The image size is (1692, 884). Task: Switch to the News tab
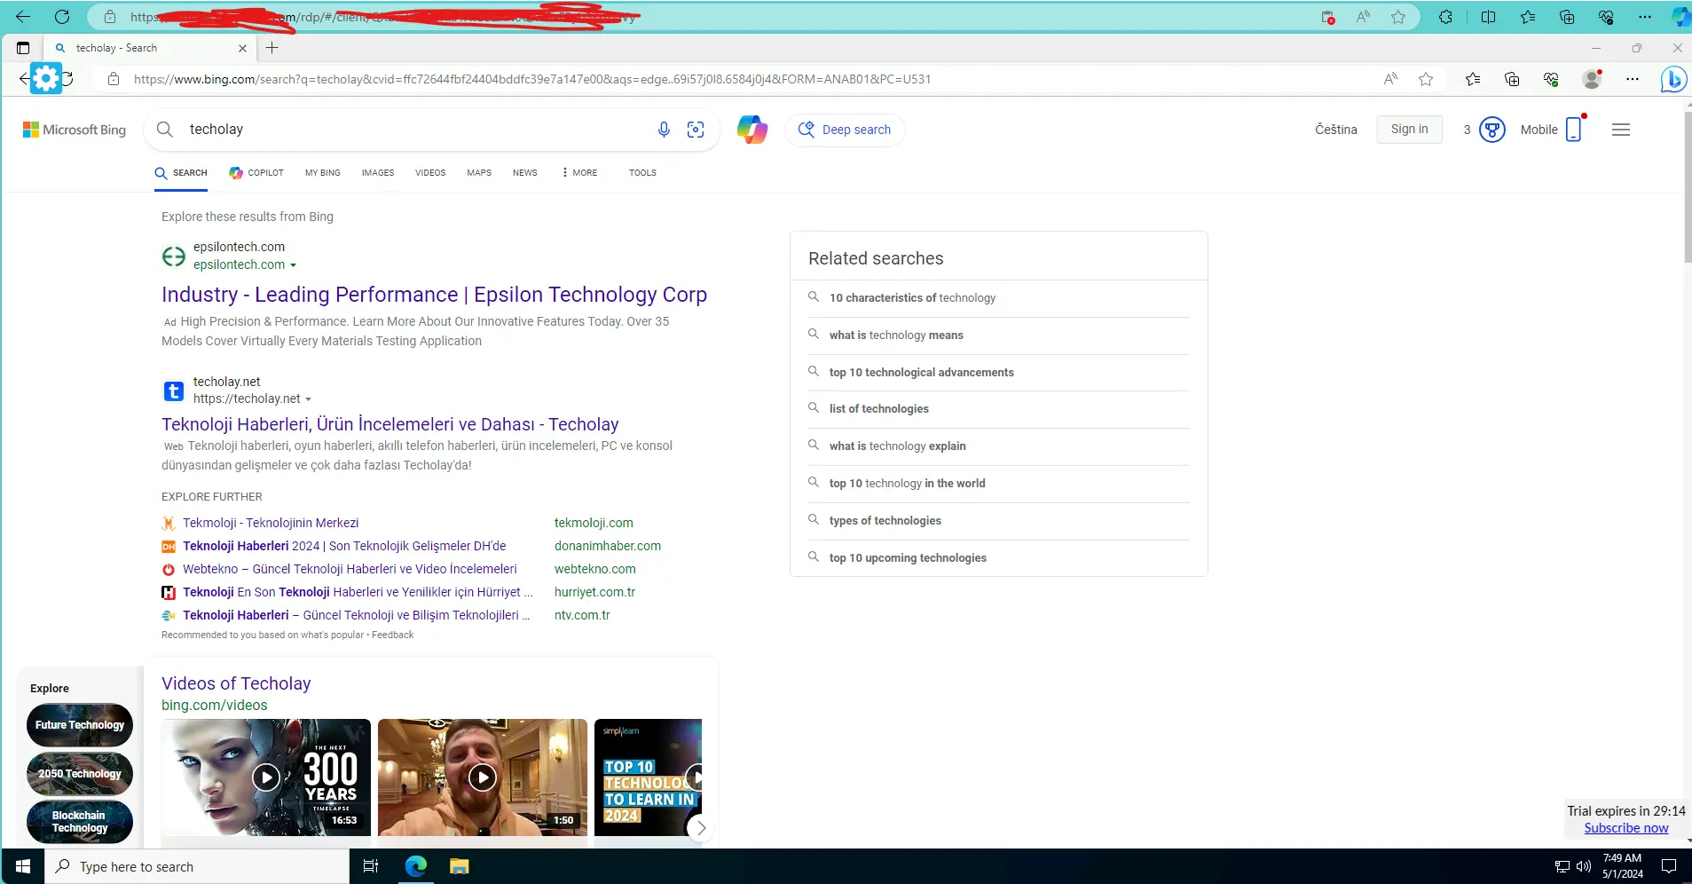click(525, 173)
